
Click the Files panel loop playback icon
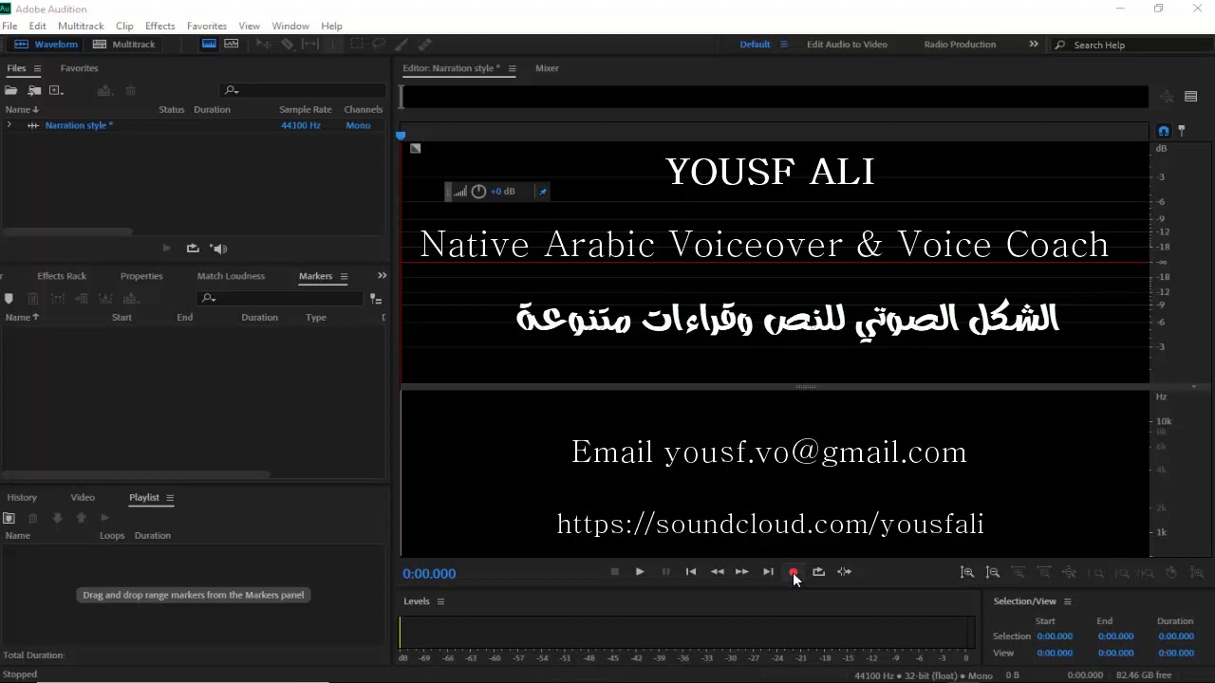coord(193,249)
